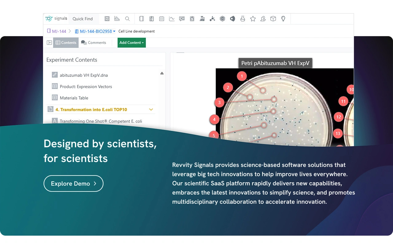The width and height of the screenshot is (393, 247).
Task: Click the notebook icon in top toolbar
Action: click(142, 19)
